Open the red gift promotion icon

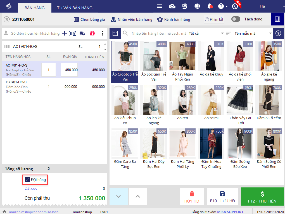[x=92, y=33]
